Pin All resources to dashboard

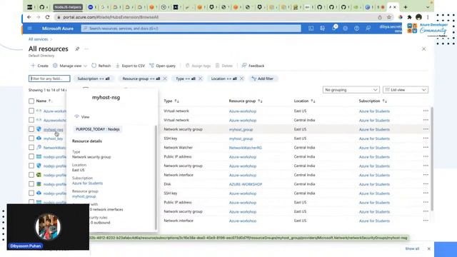pyautogui.click(x=77, y=49)
